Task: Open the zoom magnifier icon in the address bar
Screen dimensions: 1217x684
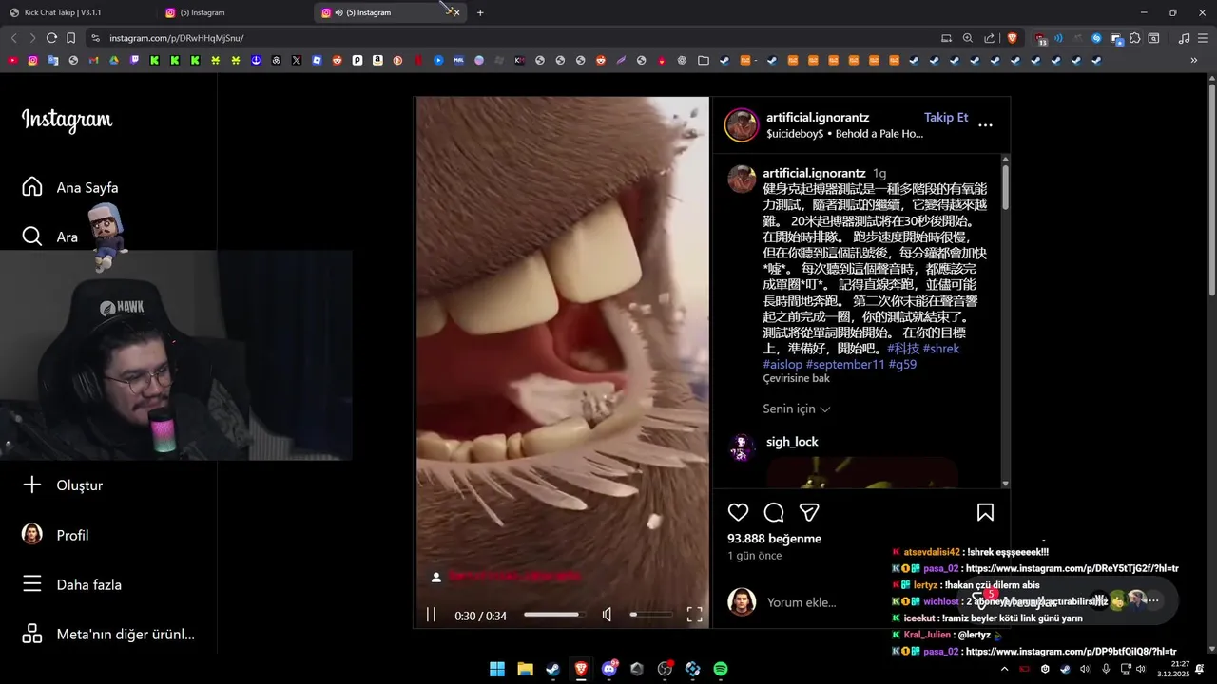Action: [x=968, y=38]
